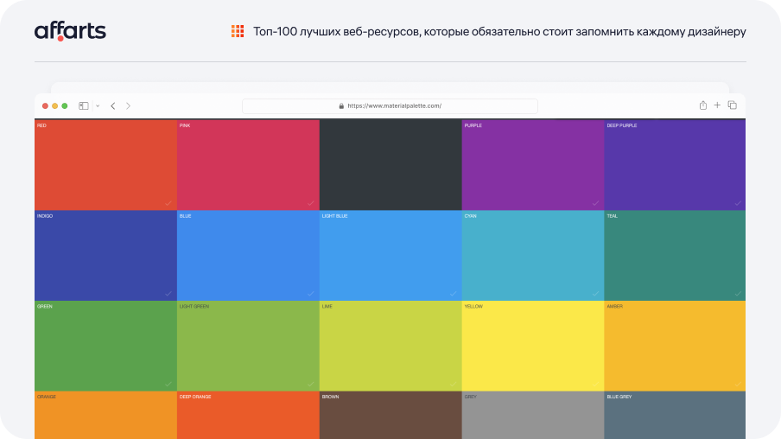Click the checkmark on Purple tile
Image resolution: width=781 pixels, height=439 pixels.
596,203
